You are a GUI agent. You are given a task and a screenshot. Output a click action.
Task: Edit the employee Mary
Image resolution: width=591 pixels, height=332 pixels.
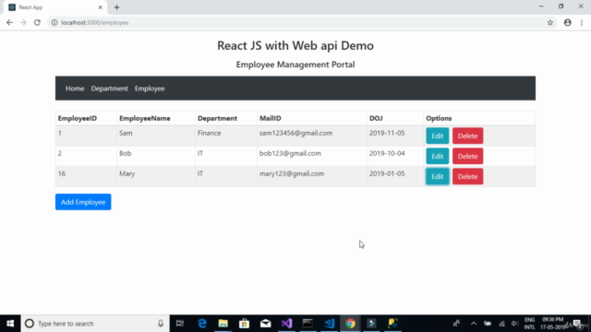[437, 176]
